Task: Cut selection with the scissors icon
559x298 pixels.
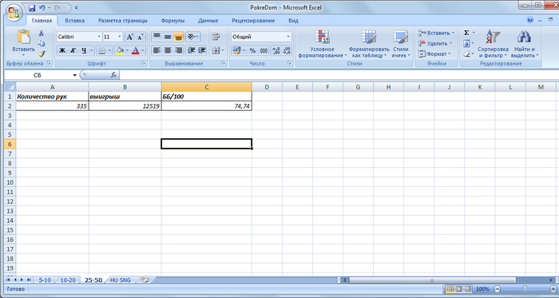Action: pos(42,33)
